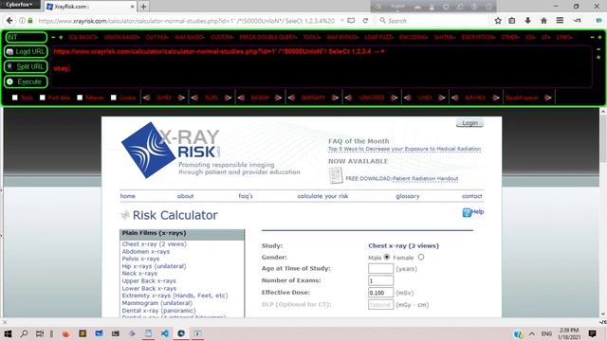Bookmark this page with the star icon
This screenshot has width=607, height=341.
coord(498,21)
